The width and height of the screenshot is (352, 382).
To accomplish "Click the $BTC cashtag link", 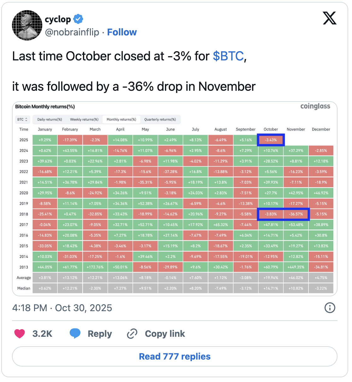I will (x=228, y=56).
